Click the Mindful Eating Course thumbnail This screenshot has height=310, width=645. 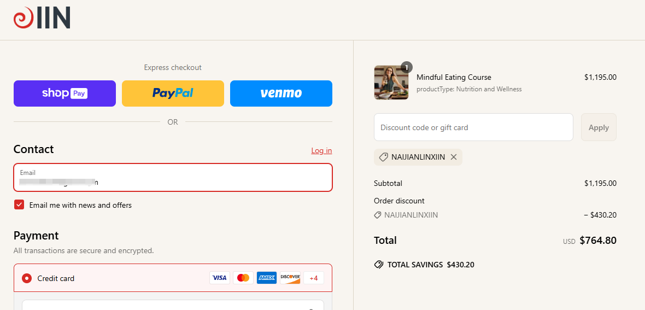[x=391, y=83]
